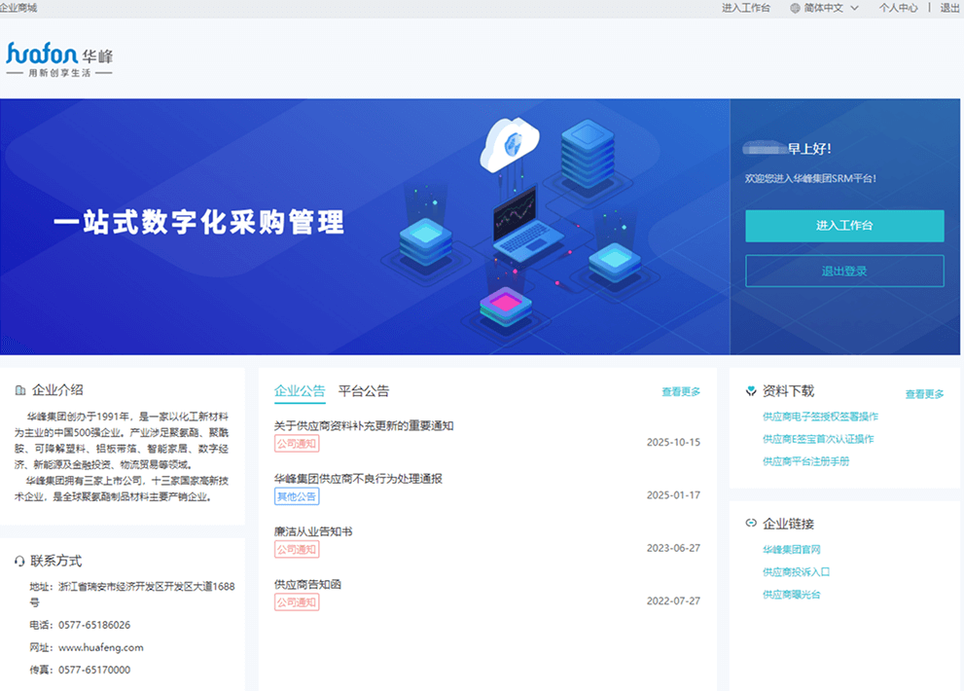Image resolution: width=964 pixels, height=691 pixels.
Task: Click the 企业链接 link icon
Action: (x=750, y=524)
